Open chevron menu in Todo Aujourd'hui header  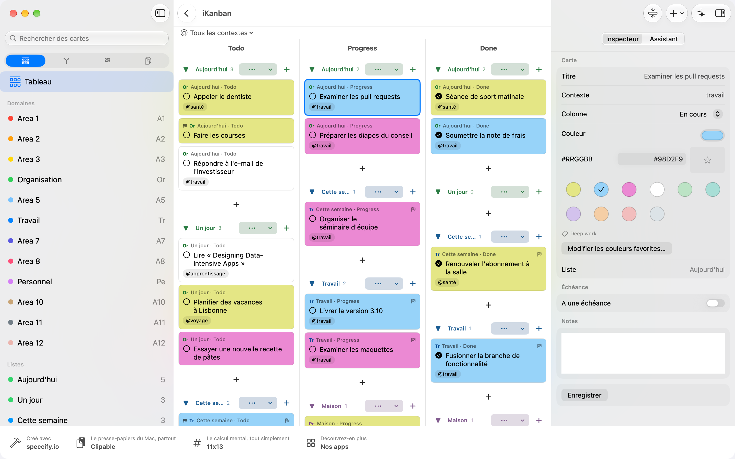[x=270, y=70]
